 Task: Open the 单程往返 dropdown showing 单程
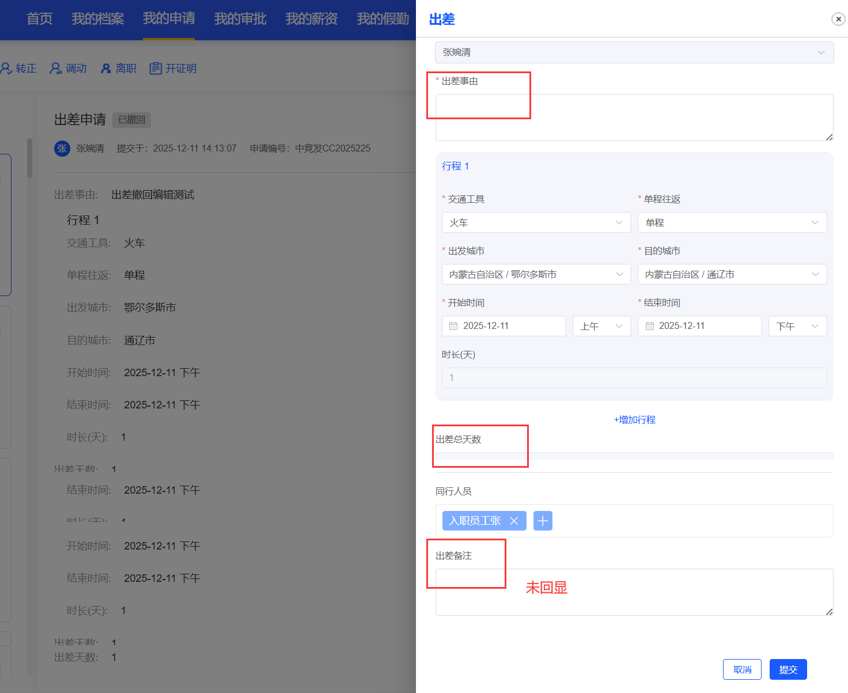click(732, 222)
